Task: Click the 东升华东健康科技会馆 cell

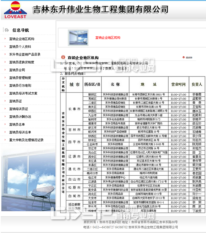Action: (115, 190)
